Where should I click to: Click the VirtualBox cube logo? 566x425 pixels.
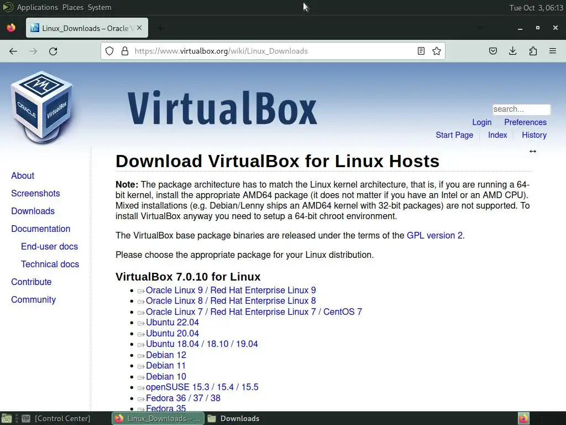pyautogui.click(x=42, y=107)
